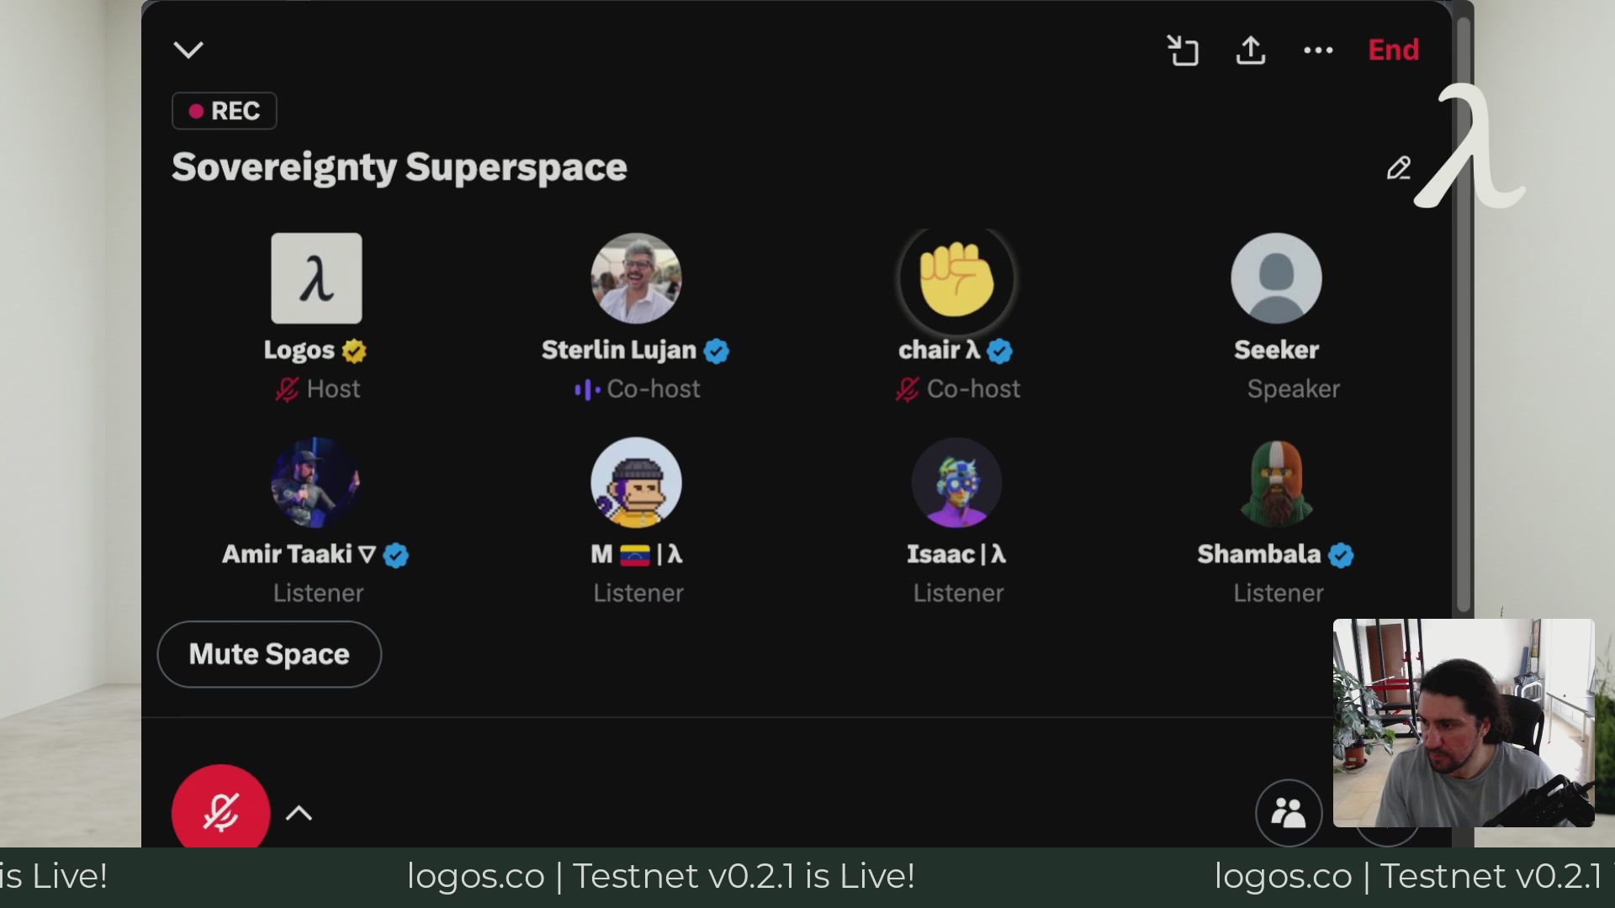Open the participants people icon
This screenshot has height=908, width=1615.
coord(1289,813)
